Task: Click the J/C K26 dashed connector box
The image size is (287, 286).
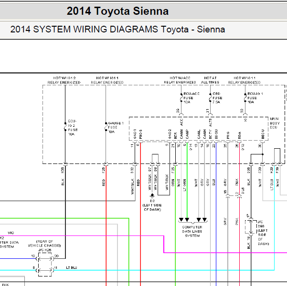Action: [45, 265]
